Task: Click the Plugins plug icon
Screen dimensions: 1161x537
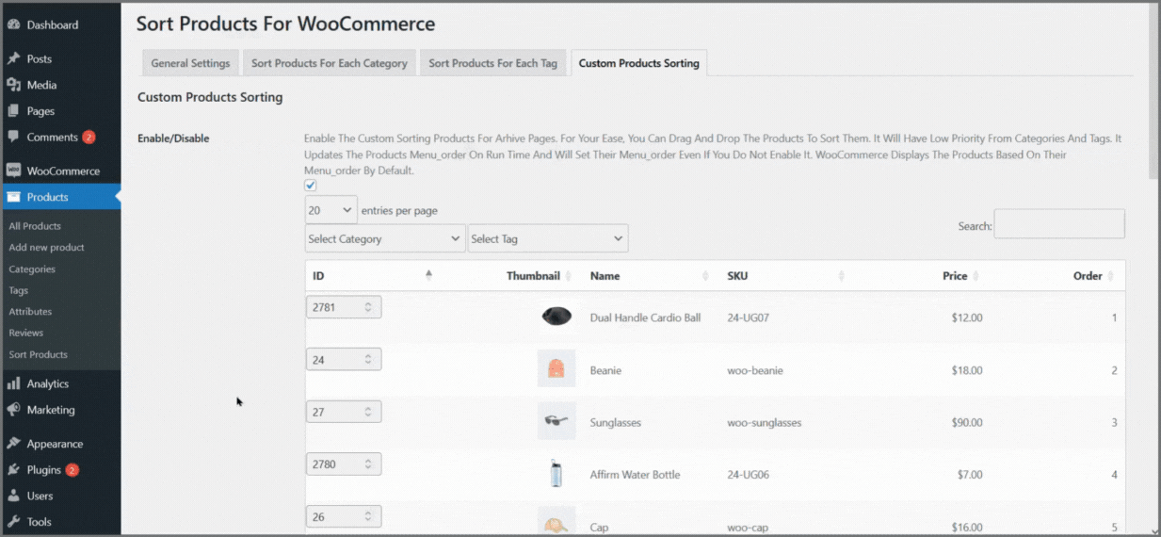Action: (14, 470)
